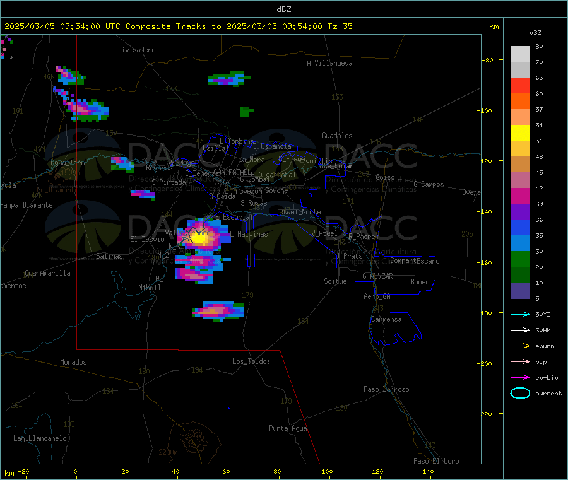Click the white 30HM arrow legend icon
This screenshot has width=568, height=480.
(x=520, y=330)
